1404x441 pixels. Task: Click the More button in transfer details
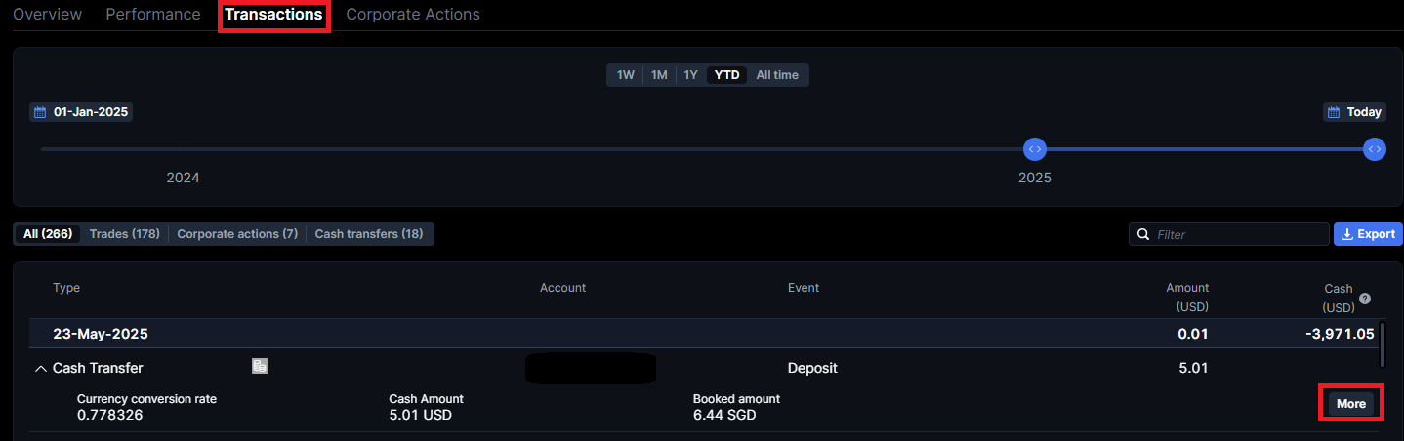1351,404
